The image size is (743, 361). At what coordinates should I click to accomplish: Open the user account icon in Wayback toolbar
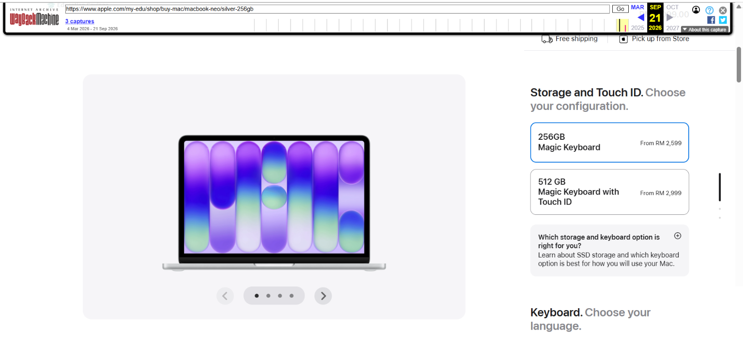tap(696, 10)
